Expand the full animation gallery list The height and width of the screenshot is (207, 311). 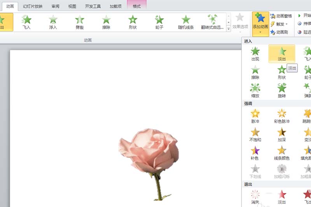click(229, 29)
